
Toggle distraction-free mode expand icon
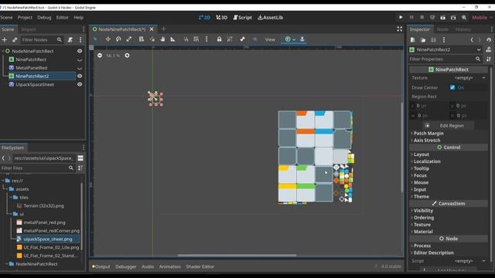(399, 29)
